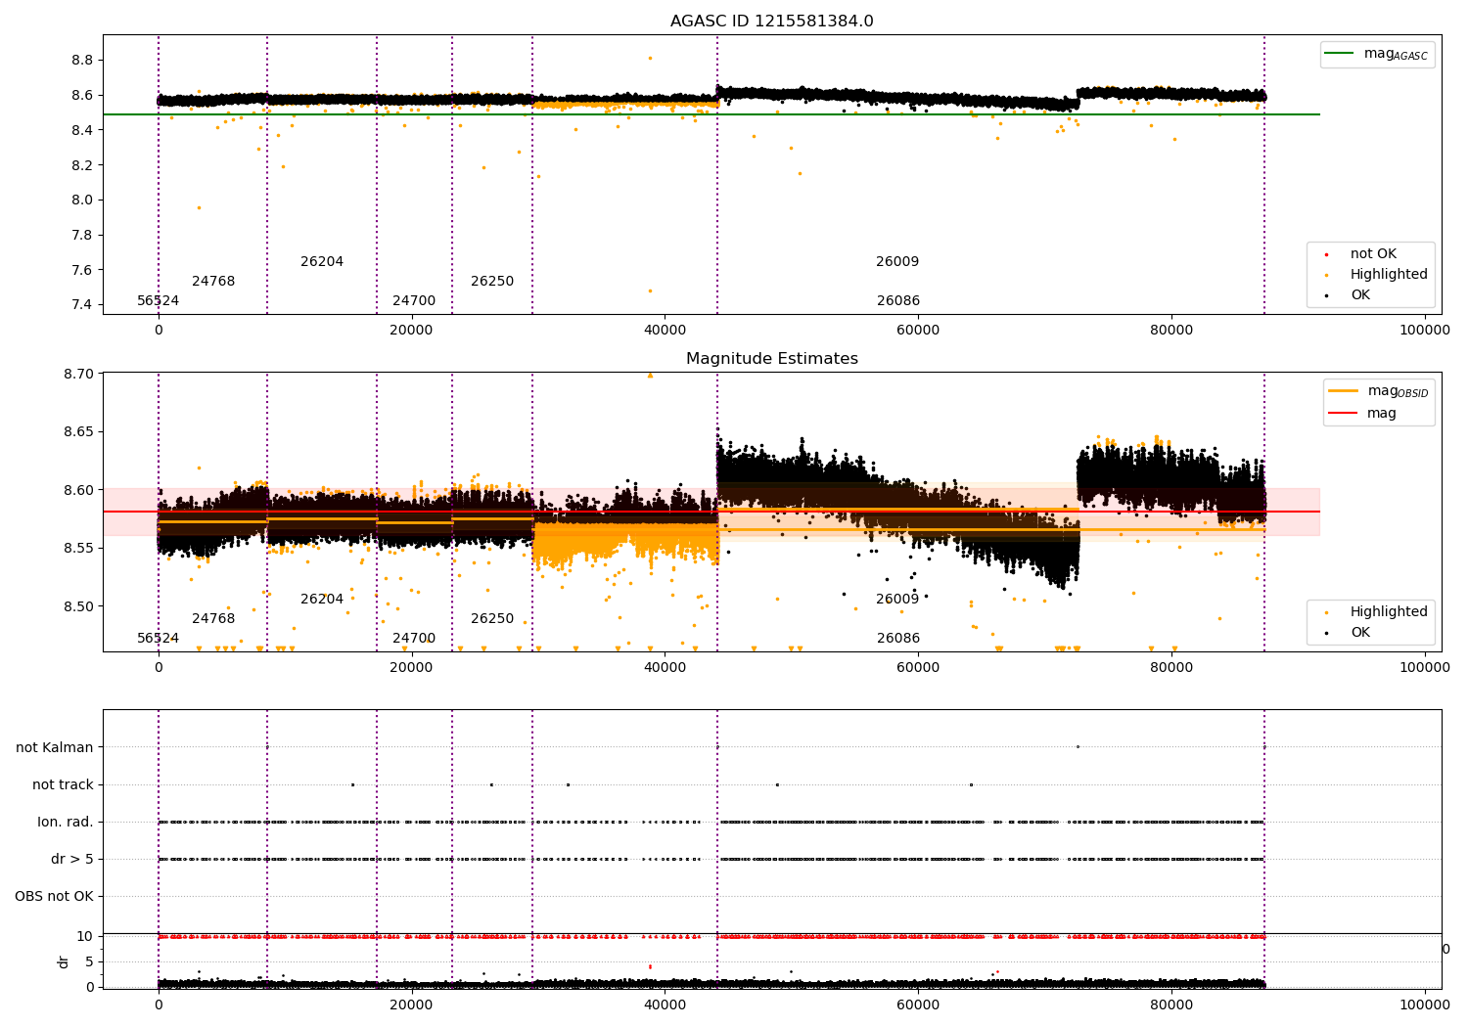Screen dimensions: 1468x1027
Task: Click obsid label '26086' in the AGASC ID plot
Action: 898,301
